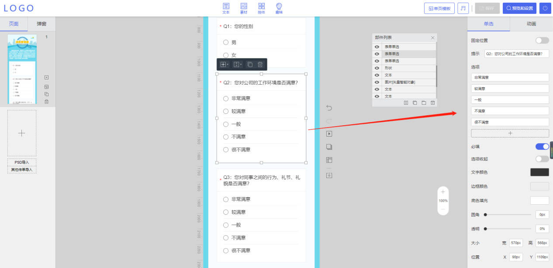Open the 文本 text tool in top toolbar
553x268 pixels.
tap(226, 8)
